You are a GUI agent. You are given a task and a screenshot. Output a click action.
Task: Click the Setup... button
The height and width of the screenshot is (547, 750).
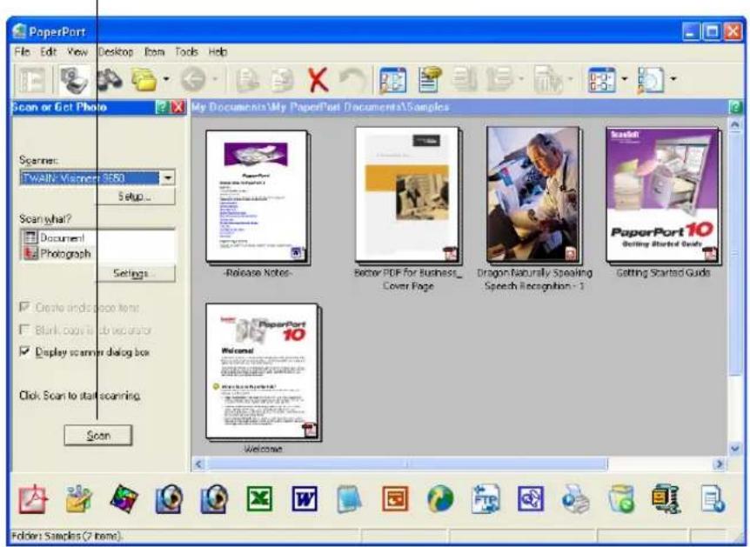tap(136, 197)
